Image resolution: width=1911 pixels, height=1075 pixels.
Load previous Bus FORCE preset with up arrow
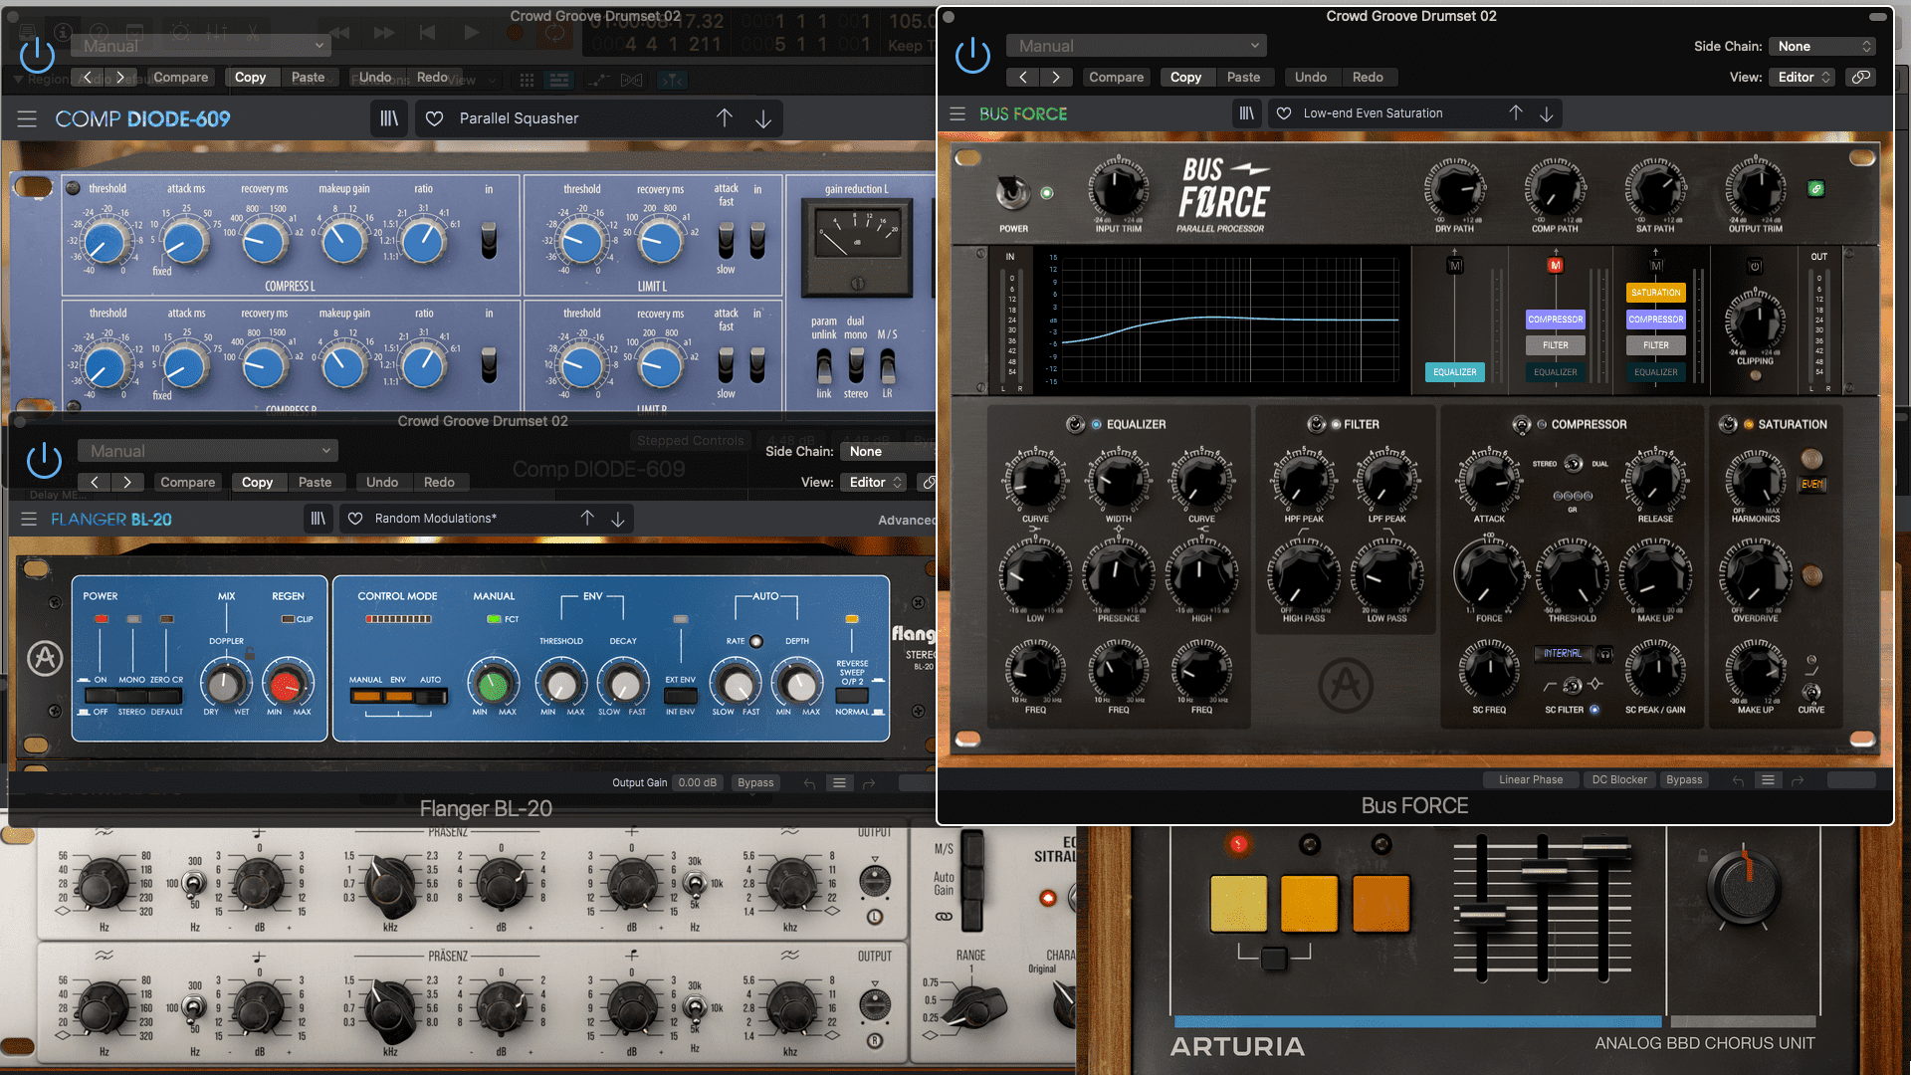click(x=1515, y=113)
